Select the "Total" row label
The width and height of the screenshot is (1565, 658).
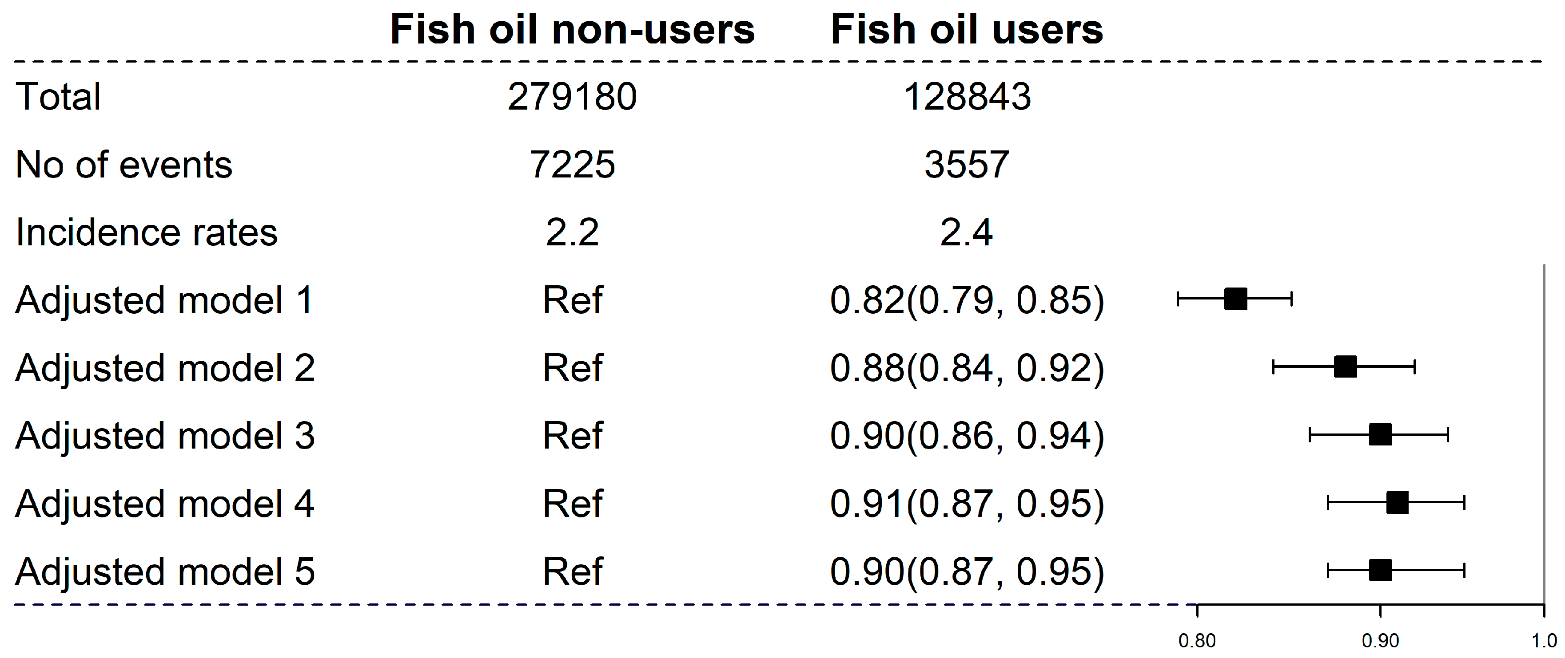[58, 97]
